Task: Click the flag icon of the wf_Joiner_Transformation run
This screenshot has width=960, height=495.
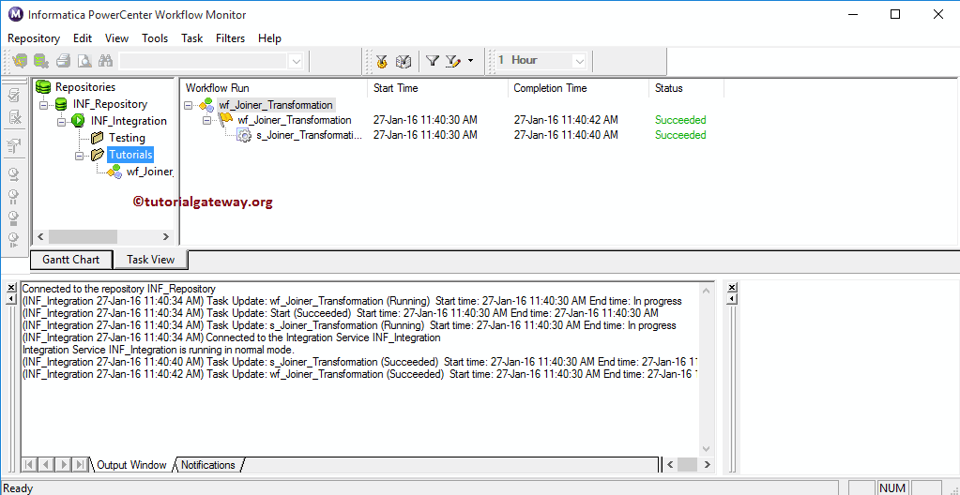Action: [225, 119]
